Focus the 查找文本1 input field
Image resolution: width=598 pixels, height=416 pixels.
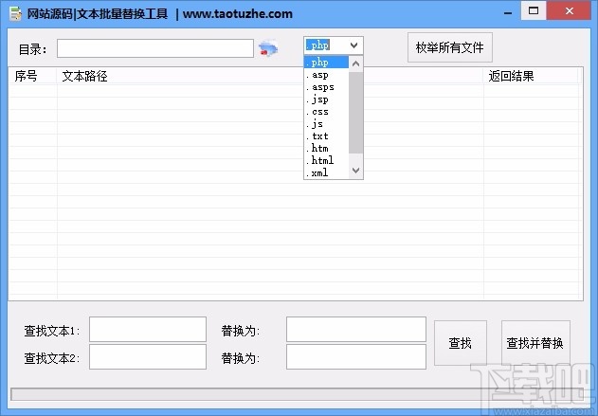pyautogui.click(x=148, y=329)
